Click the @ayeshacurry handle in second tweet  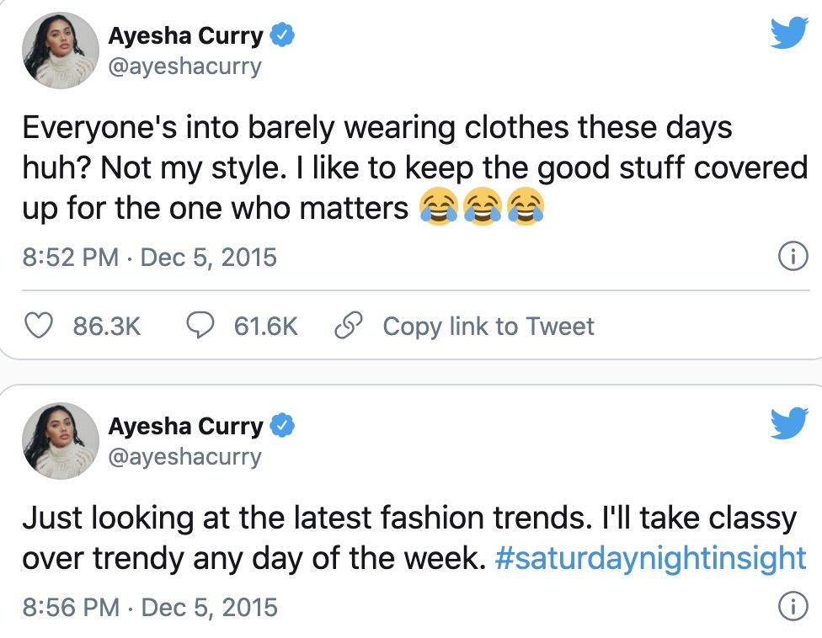tap(184, 456)
